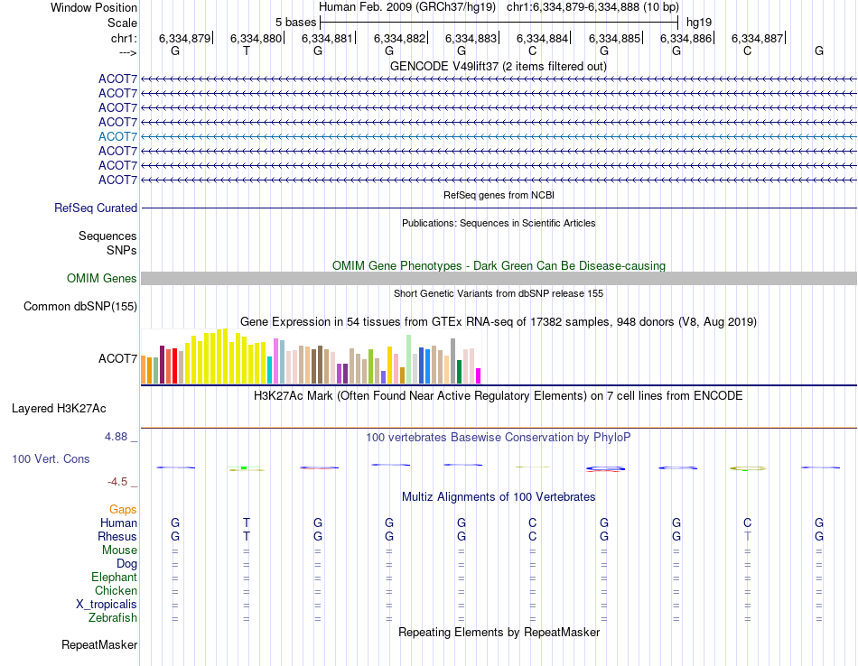Screen dimensions: 858x666
Task: Click Publications: Sequences in Scientific Articles title
Action: 499,223
